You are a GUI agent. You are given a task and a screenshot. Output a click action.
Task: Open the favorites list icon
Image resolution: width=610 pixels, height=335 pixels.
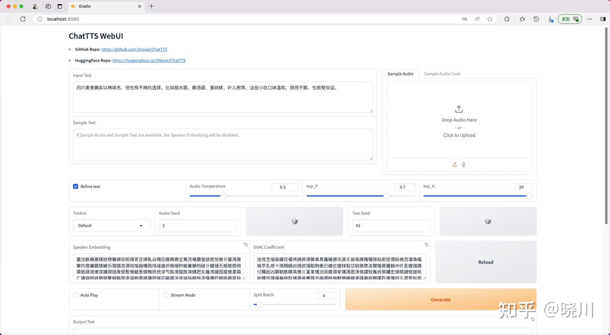522,19
